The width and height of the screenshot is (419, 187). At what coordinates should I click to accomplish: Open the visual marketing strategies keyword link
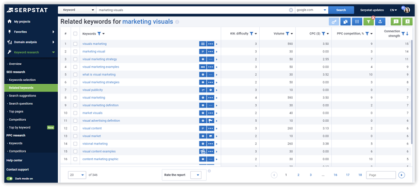pyautogui.click(x=100, y=82)
